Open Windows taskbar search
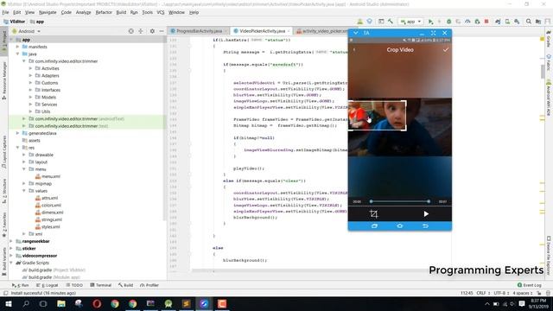 click(26, 303)
